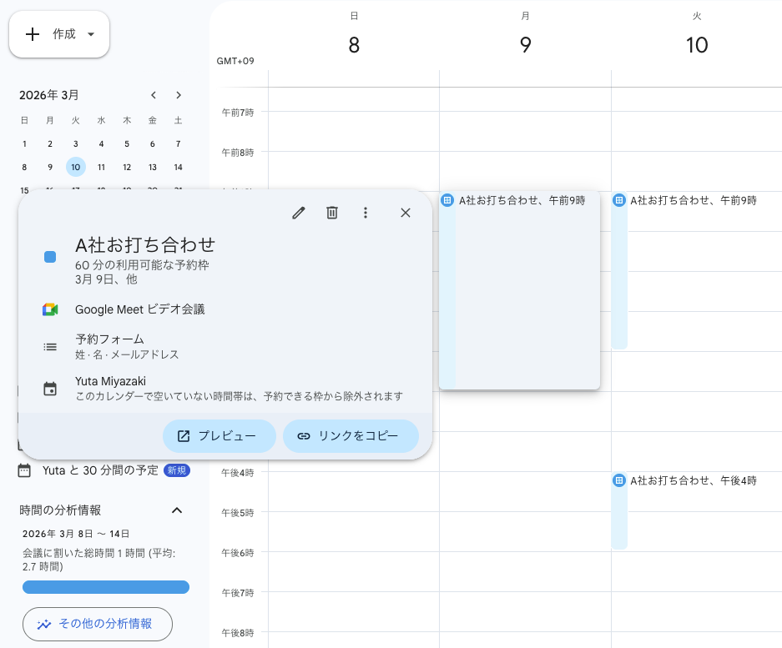This screenshot has width=782, height=648.
Task: Click the calendar icon beside Yuta Miyazaki
Action: pos(50,389)
